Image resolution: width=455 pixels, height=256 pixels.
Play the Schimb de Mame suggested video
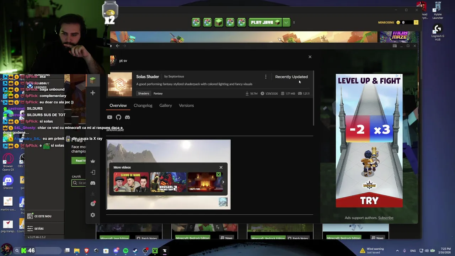[131, 182]
